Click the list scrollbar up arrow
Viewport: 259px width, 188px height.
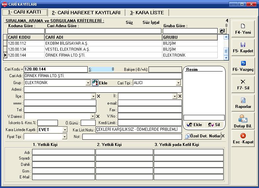[226, 37]
